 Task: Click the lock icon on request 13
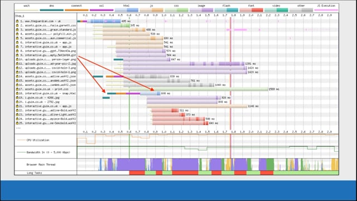point(17,72)
